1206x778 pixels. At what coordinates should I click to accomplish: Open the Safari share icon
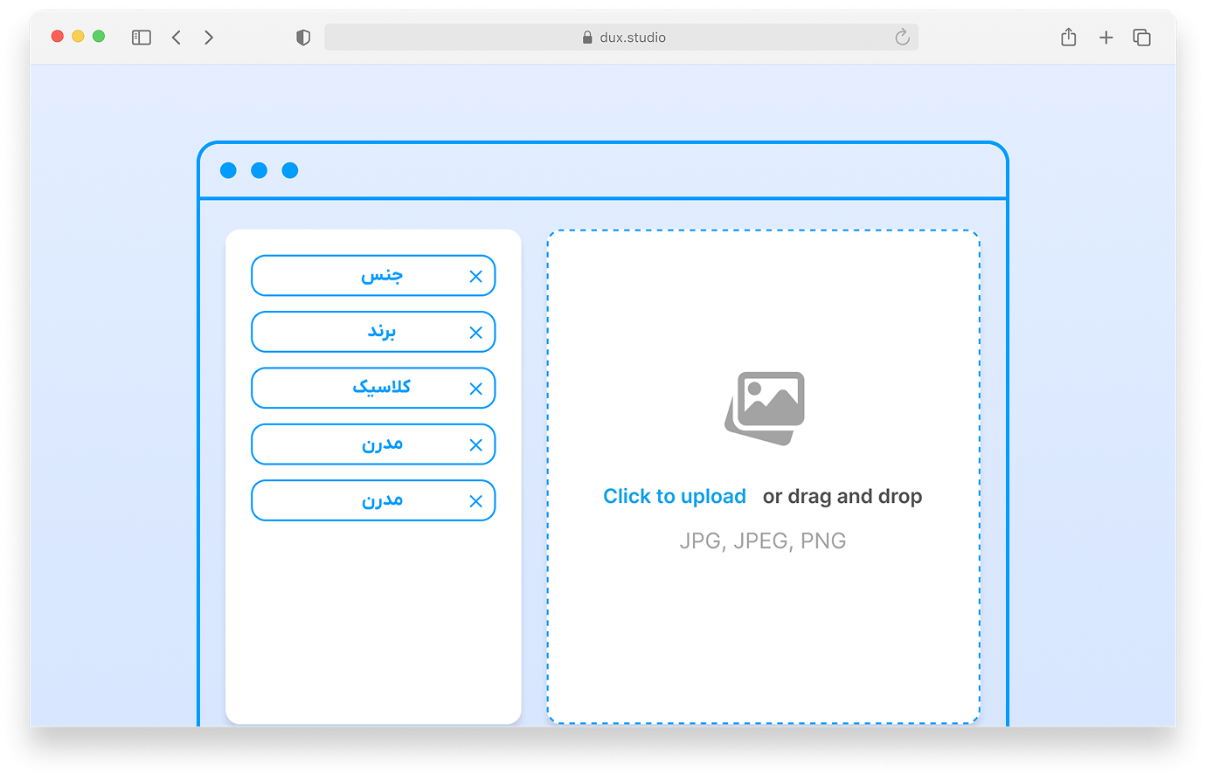coord(1068,38)
